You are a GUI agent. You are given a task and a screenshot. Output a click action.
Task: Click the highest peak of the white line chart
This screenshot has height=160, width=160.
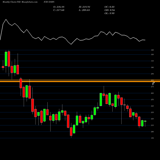point(6,20)
